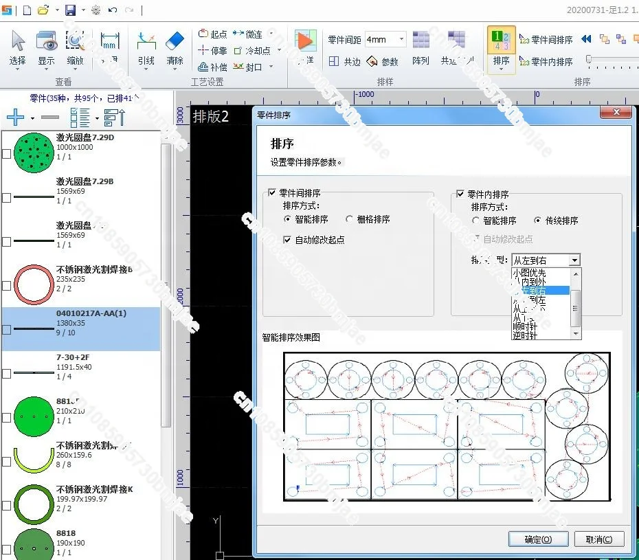Open the 零件间距 4mm dropdown
The height and width of the screenshot is (560, 639).
401,40
